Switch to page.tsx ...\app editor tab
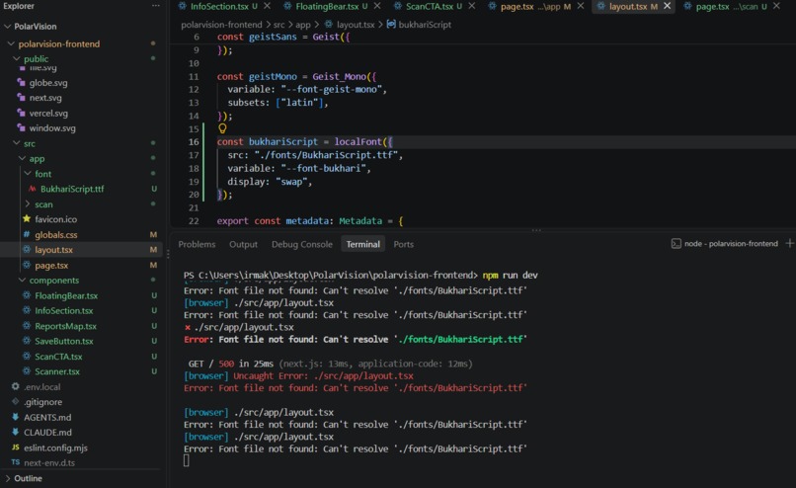Viewport: 796px width, 488px height. tap(530, 7)
